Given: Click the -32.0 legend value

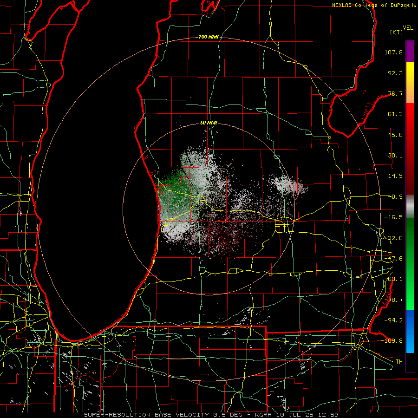Looking at the screenshot, I should pos(393,238).
